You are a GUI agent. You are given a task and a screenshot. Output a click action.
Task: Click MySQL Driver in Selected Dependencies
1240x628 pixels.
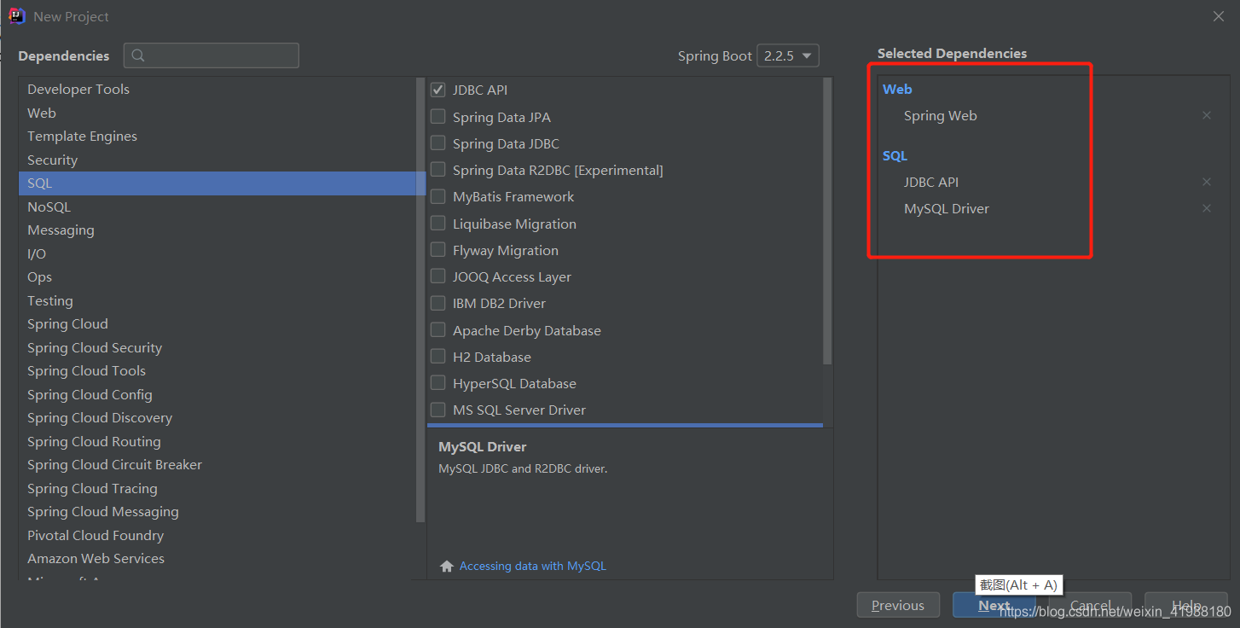(947, 208)
